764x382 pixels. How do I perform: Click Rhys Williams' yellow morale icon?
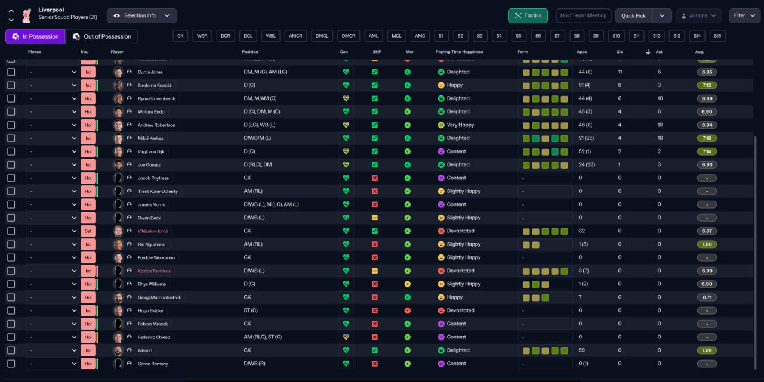408,284
